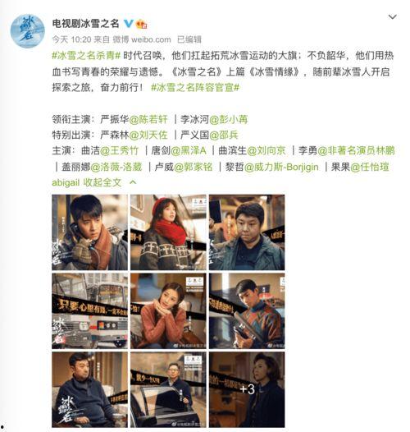Click the member badge icon beside username
This screenshot has width=410, height=432.
click(141, 25)
